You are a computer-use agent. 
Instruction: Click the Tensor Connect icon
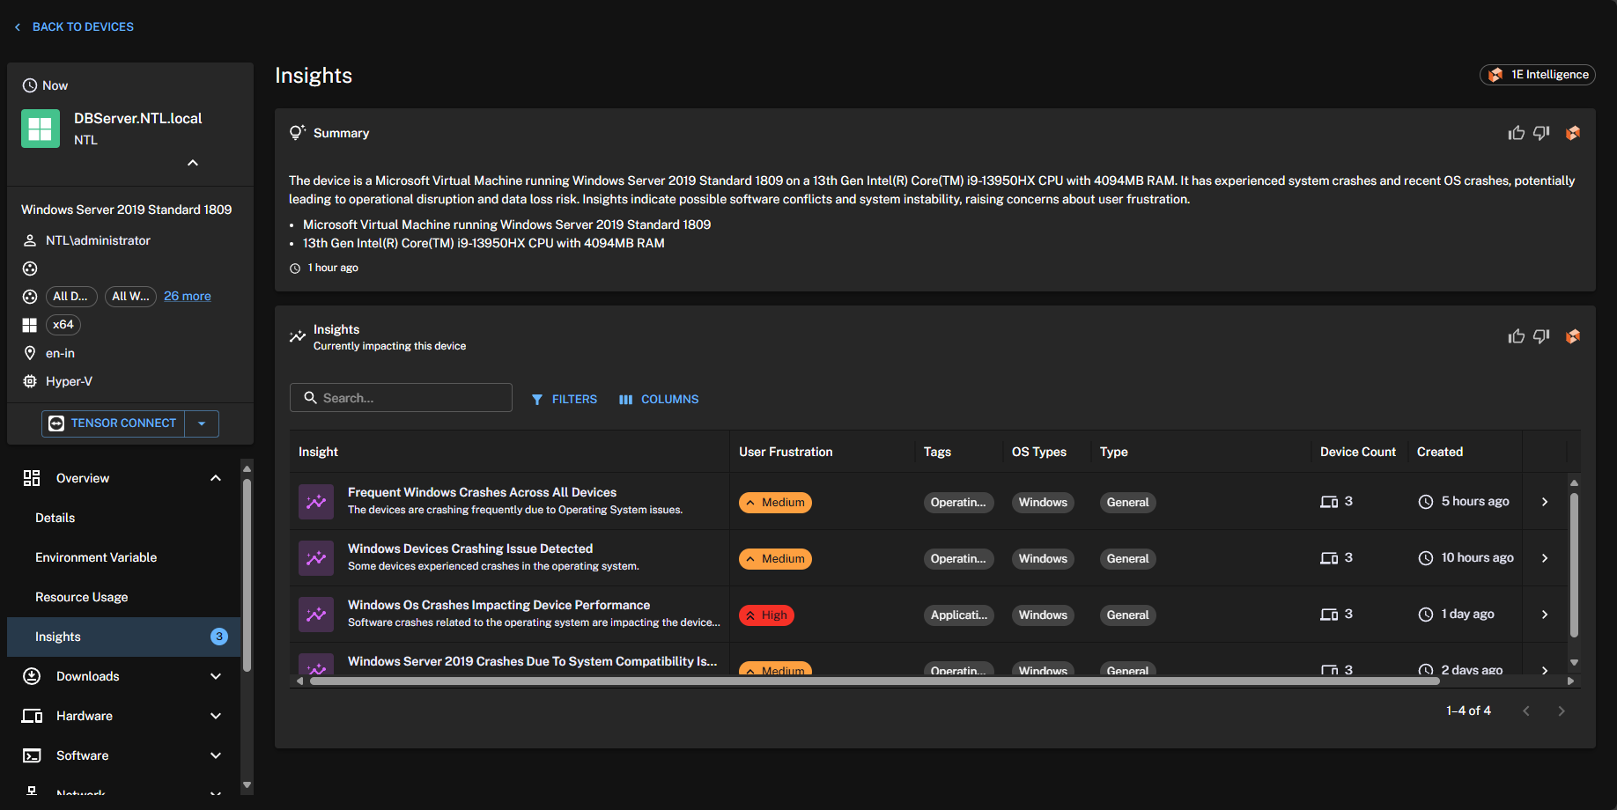click(x=56, y=423)
